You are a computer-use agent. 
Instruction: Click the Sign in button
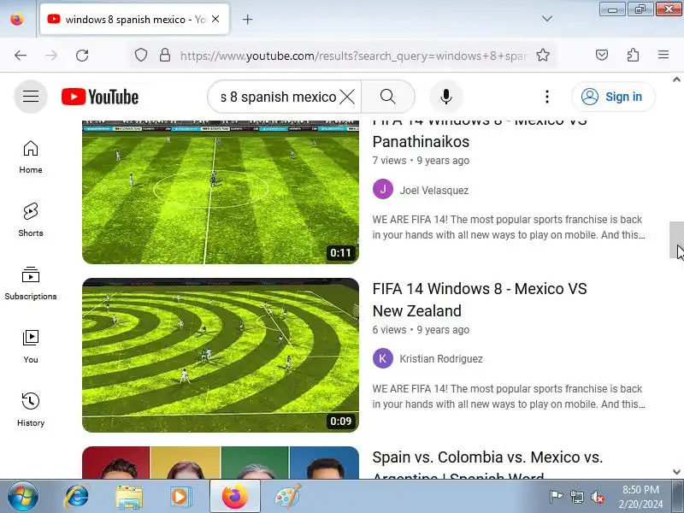[613, 97]
